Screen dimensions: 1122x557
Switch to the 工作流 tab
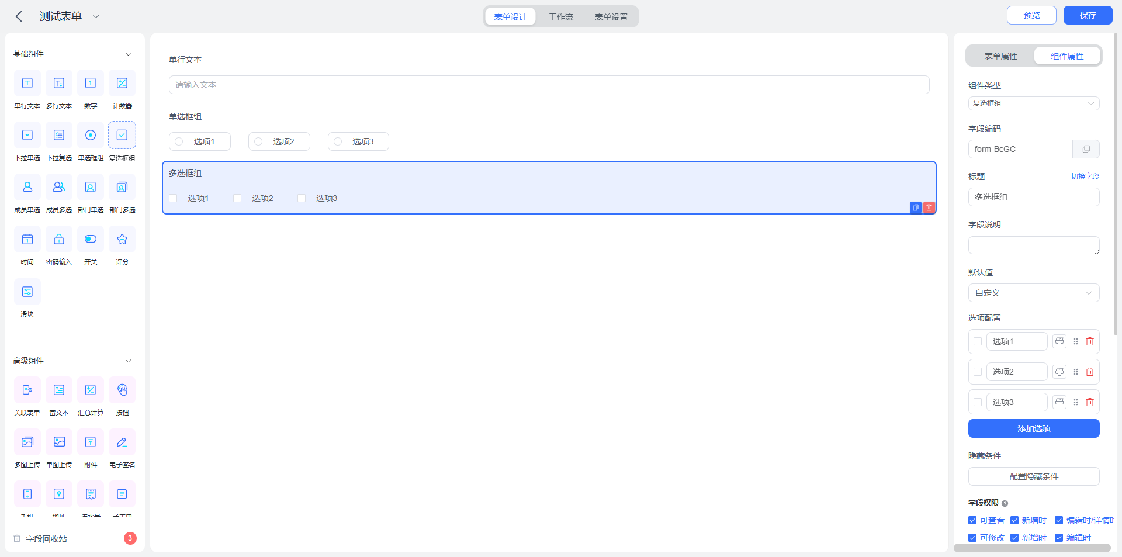(x=561, y=17)
